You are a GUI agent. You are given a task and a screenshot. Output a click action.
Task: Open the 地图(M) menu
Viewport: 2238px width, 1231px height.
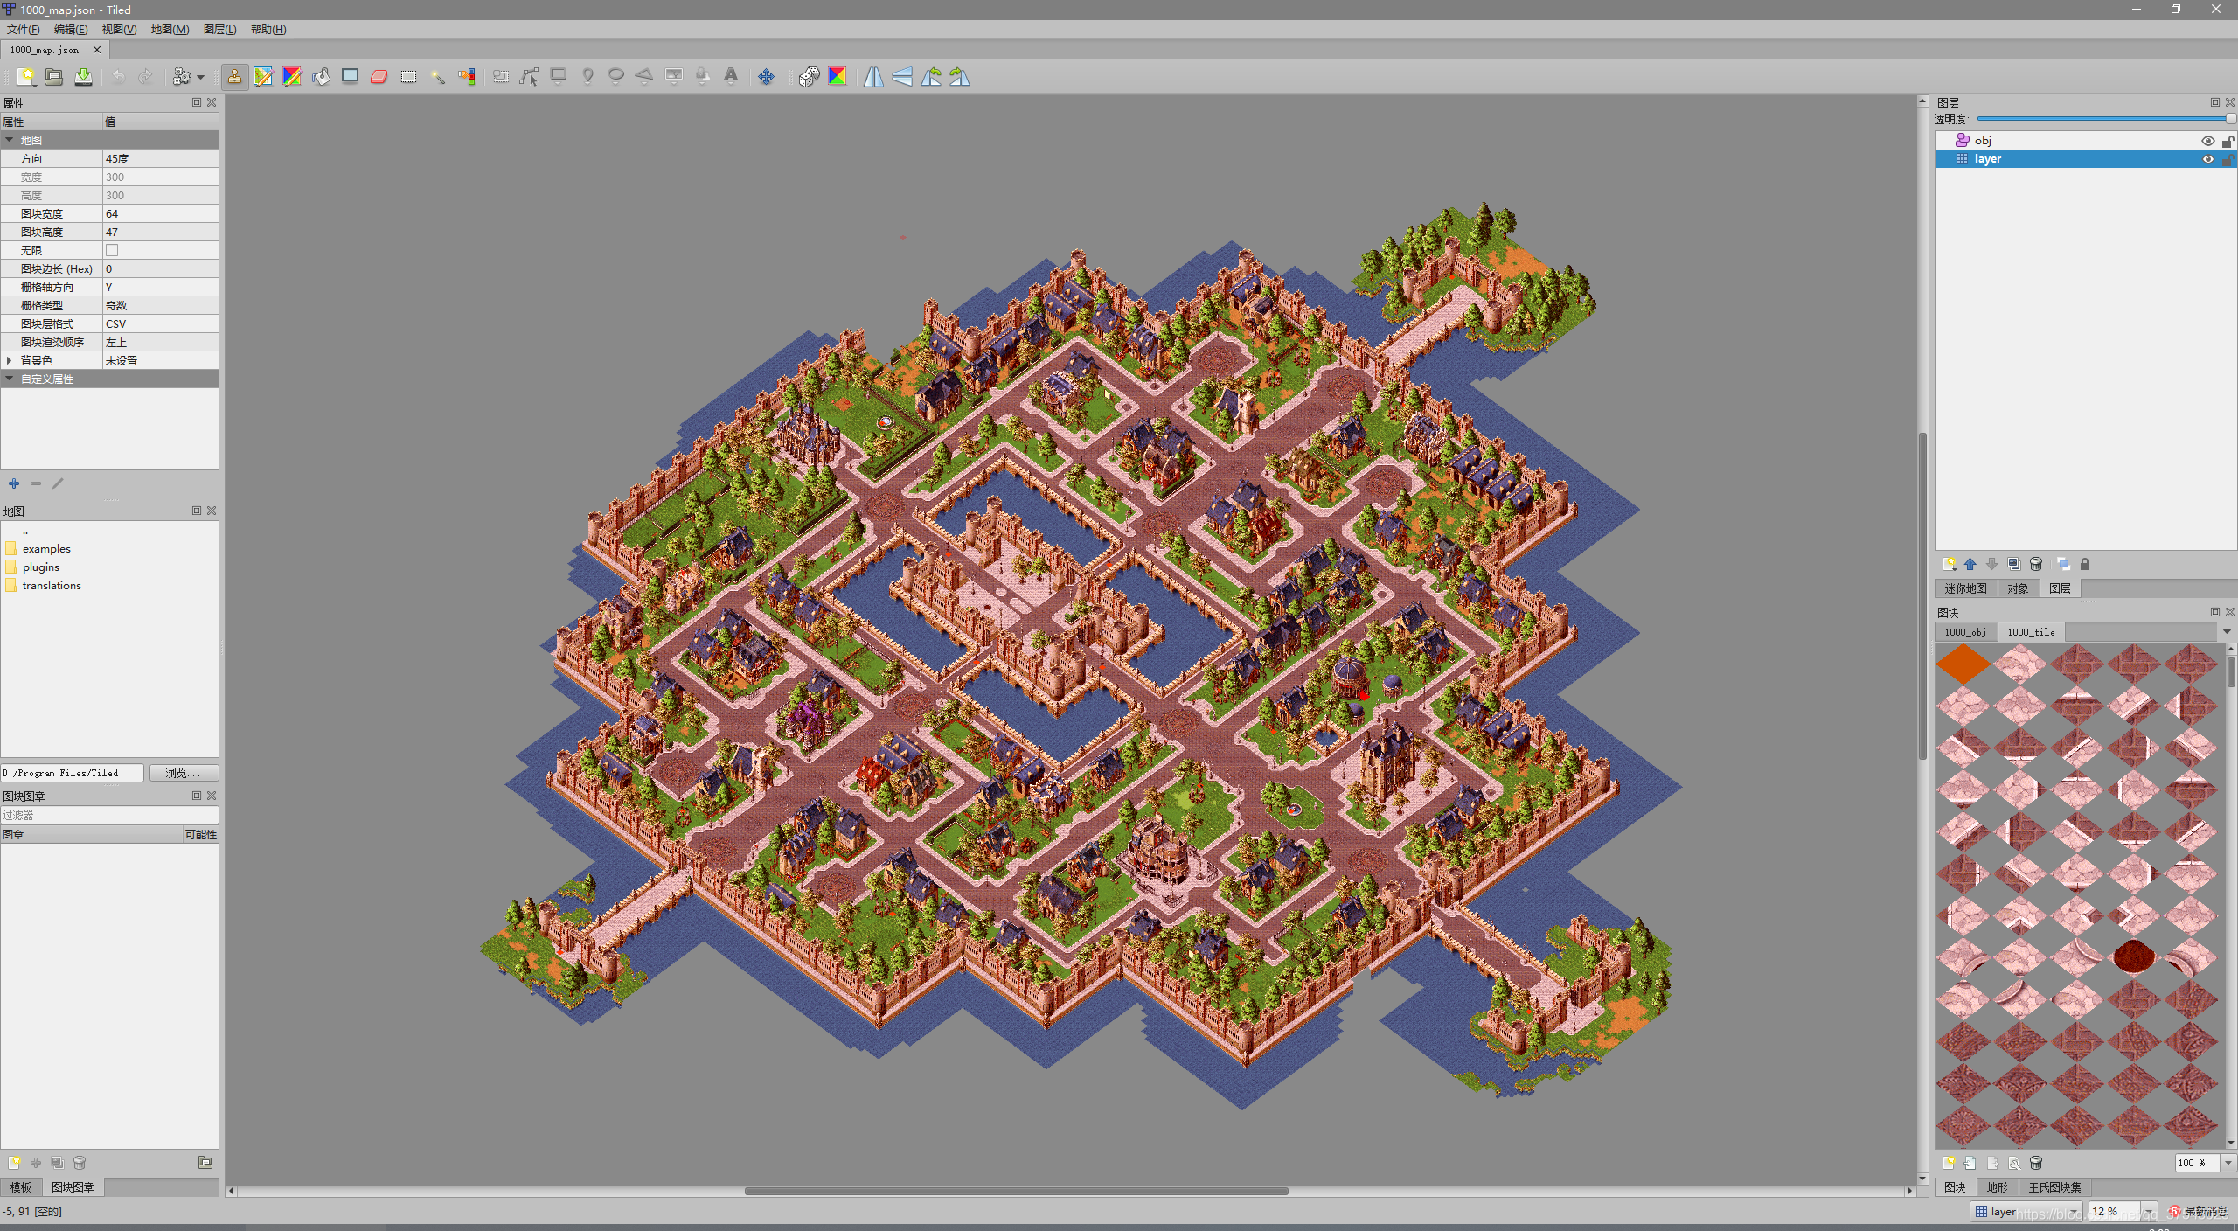[x=170, y=30]
